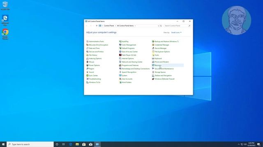Open Microsoft Store from the taskbar
The height and width of the screenshot is (147, 263).
(x=84, y=144)
